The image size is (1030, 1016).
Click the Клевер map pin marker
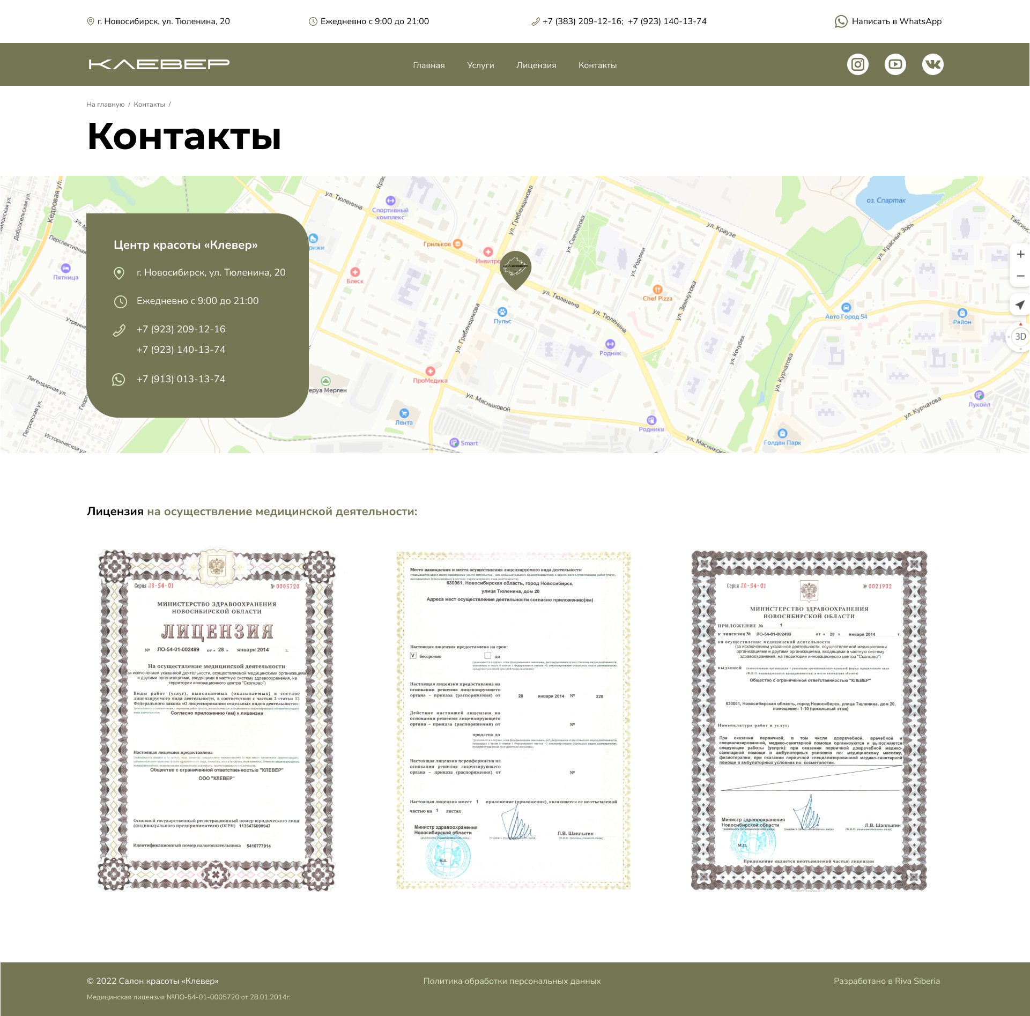tap(515, 268)
